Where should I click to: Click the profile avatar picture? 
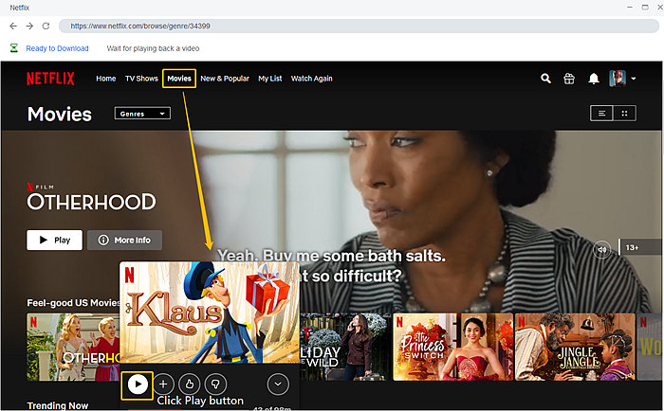pyautogui.click(x=618, y=79)
